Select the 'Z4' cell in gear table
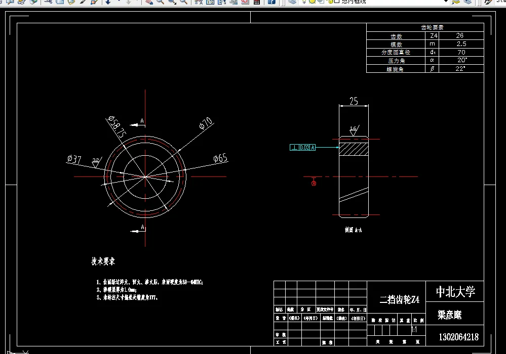Viewport: 506px width, 354px height. click(x=434, y=36)
